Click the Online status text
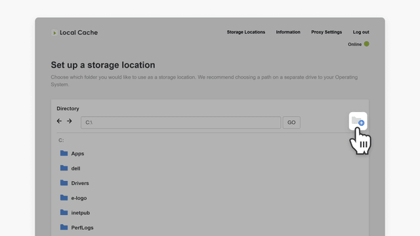420x236 pixels. [354, 44]
